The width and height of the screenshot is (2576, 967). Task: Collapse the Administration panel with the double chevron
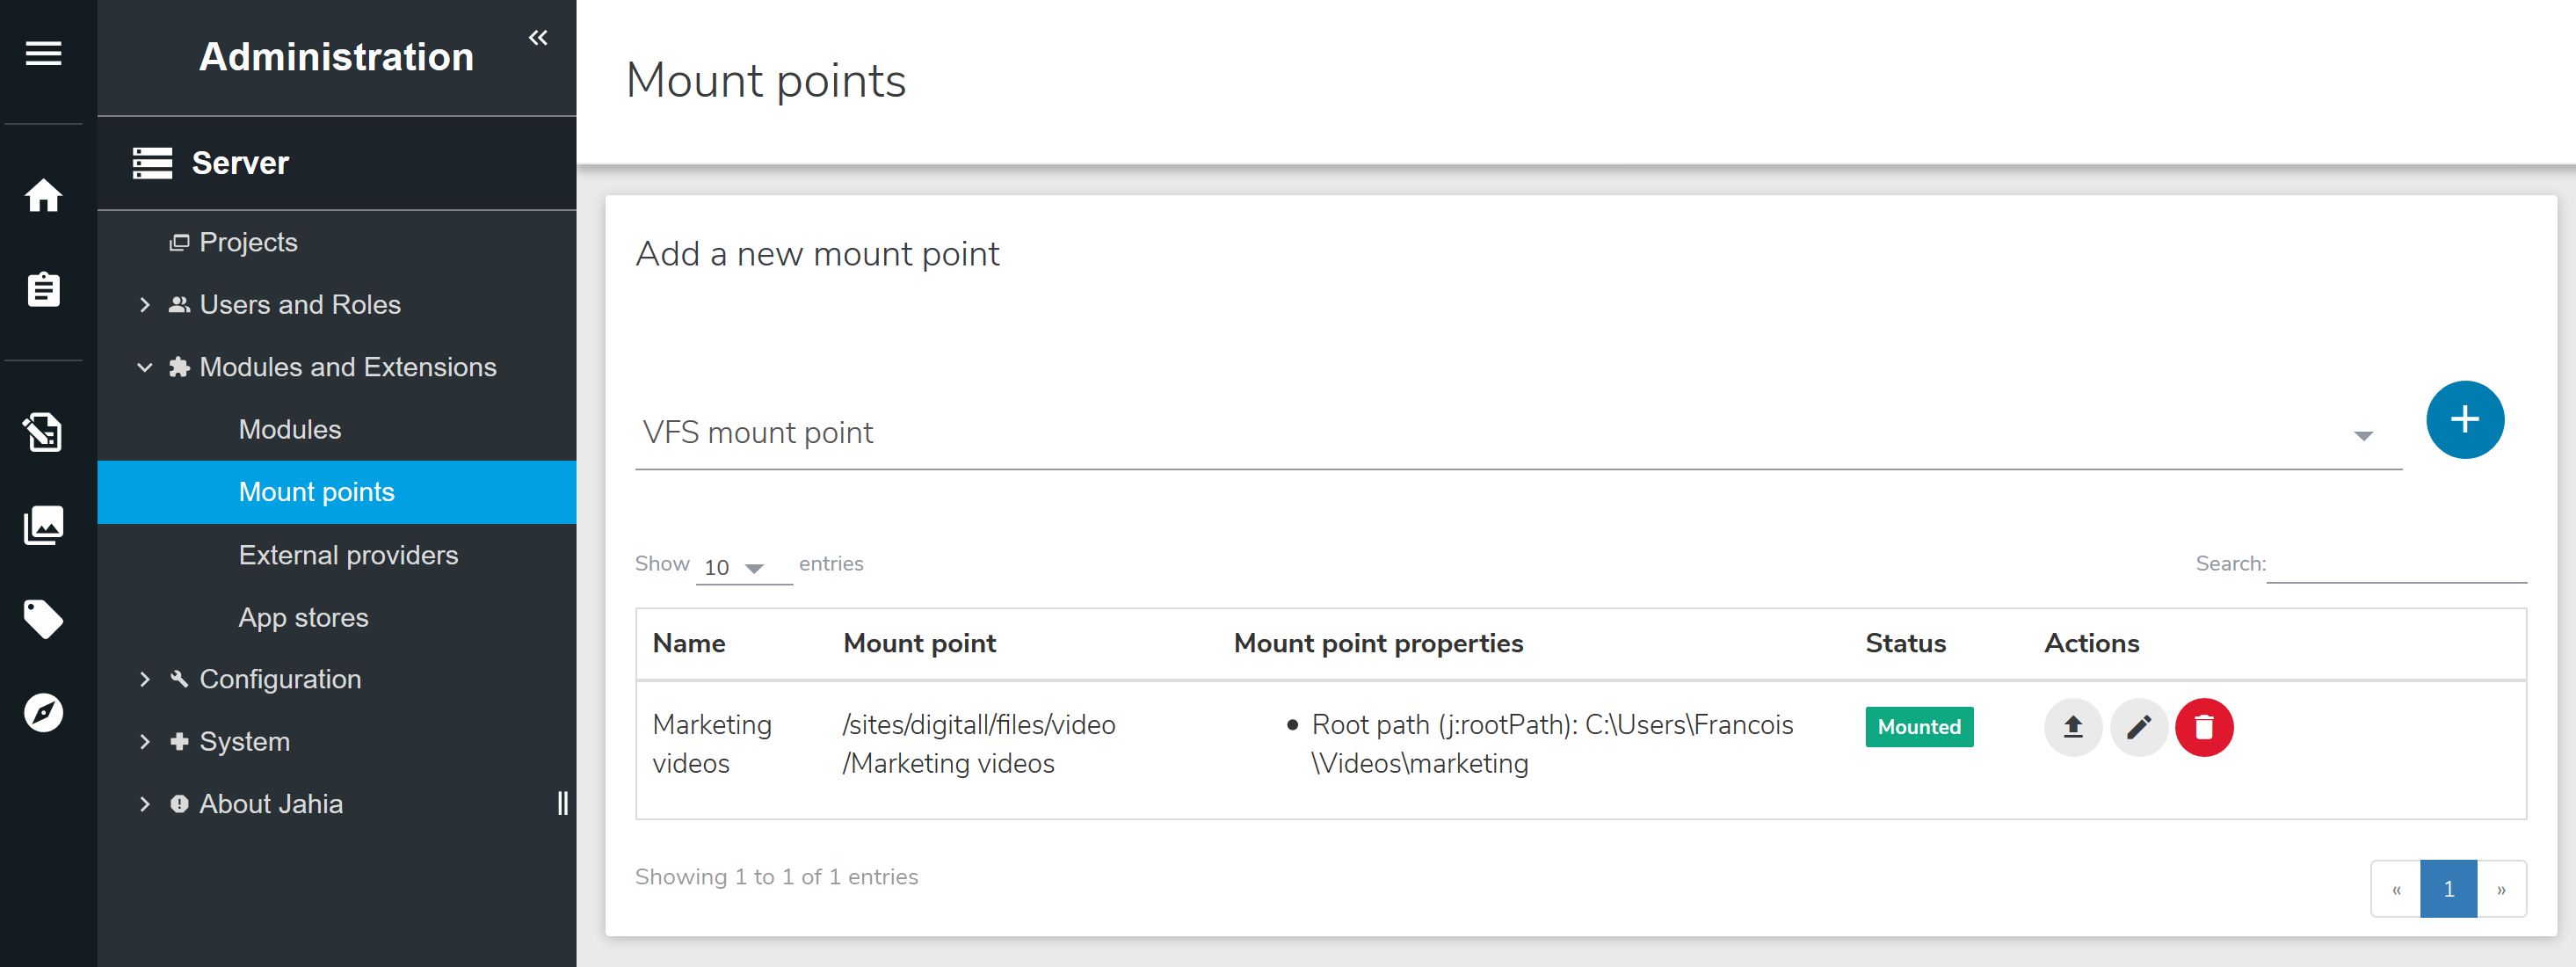[538, 37]
